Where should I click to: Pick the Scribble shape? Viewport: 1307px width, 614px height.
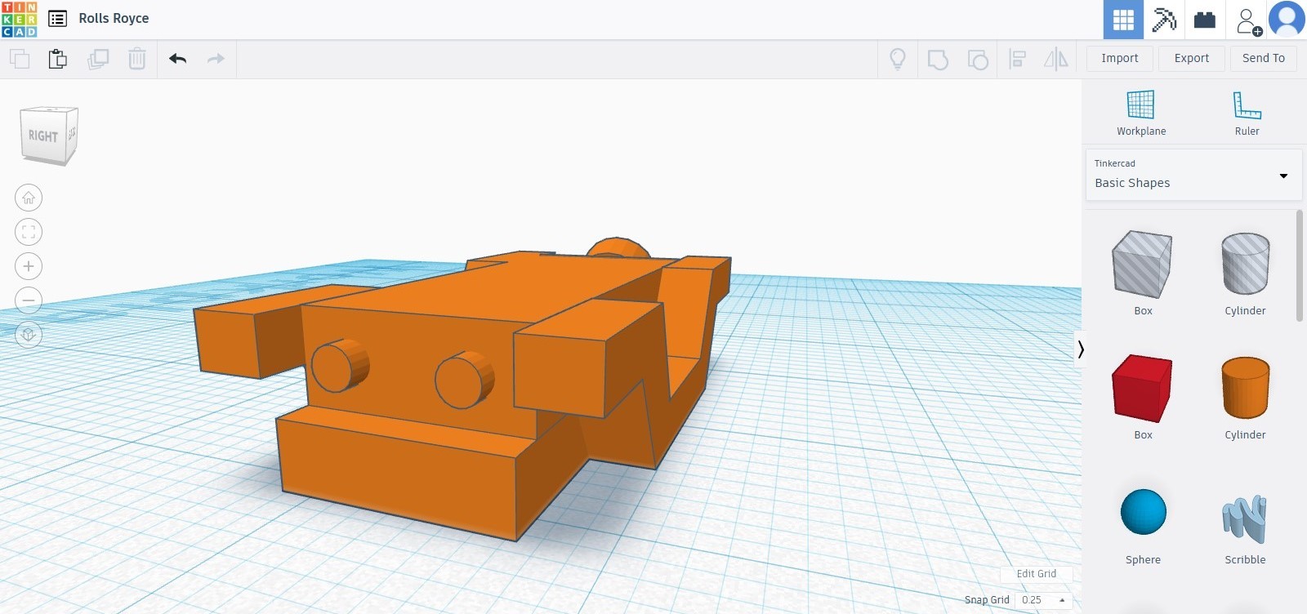pos(1245,518)
